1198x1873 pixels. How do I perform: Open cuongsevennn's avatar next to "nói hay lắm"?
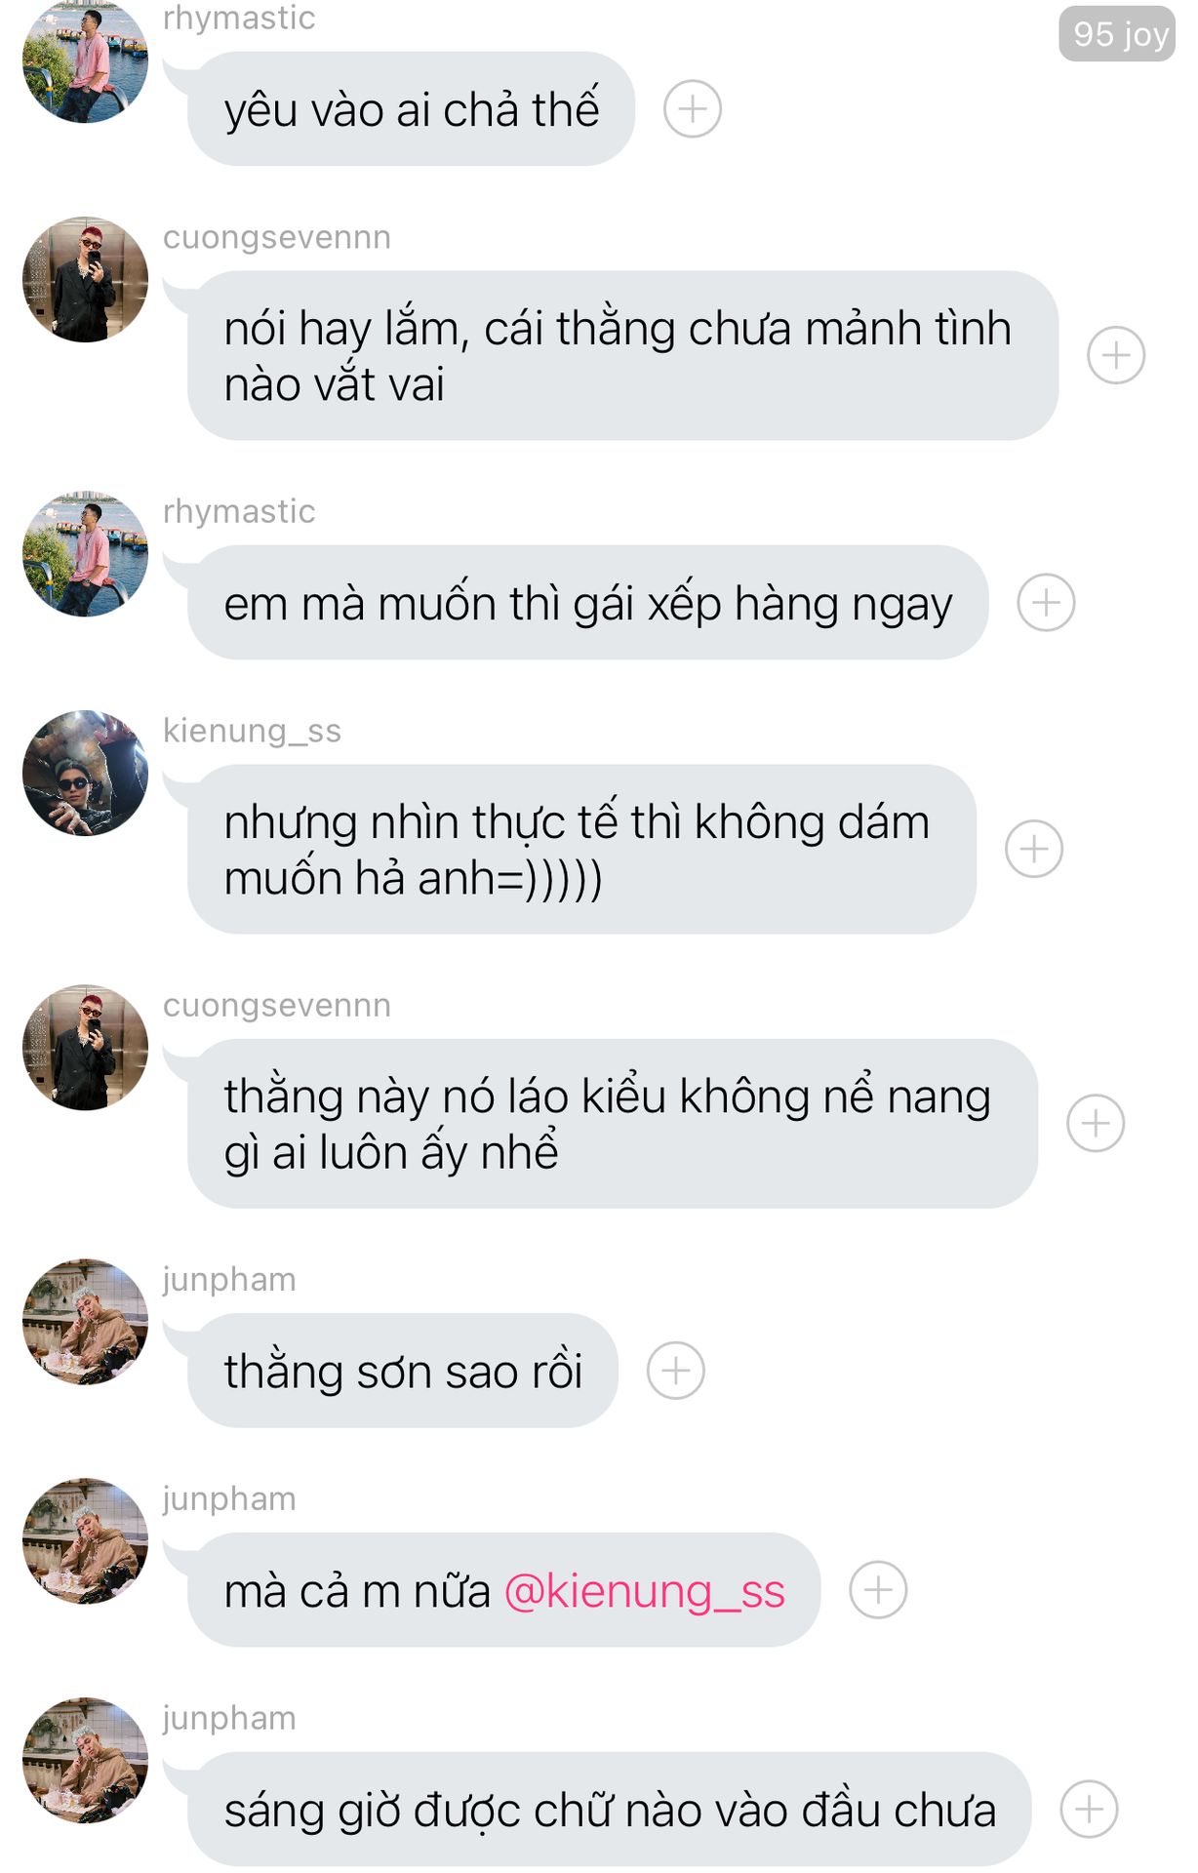tap(85, 280)
